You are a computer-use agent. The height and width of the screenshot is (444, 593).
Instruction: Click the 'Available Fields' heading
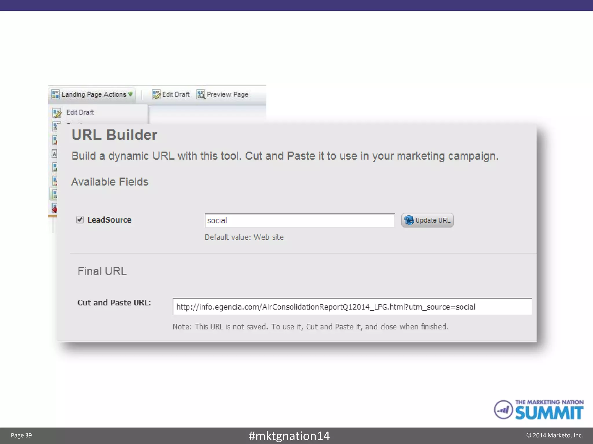[110, 182]
